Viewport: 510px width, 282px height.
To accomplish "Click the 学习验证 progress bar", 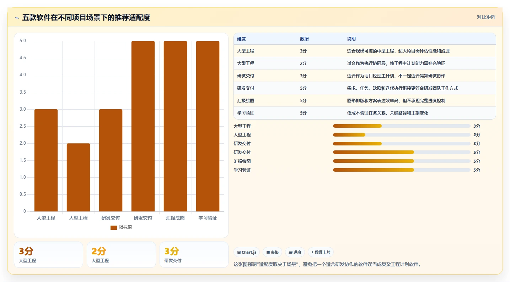I will pyautogui.click(x=402, y=170).
